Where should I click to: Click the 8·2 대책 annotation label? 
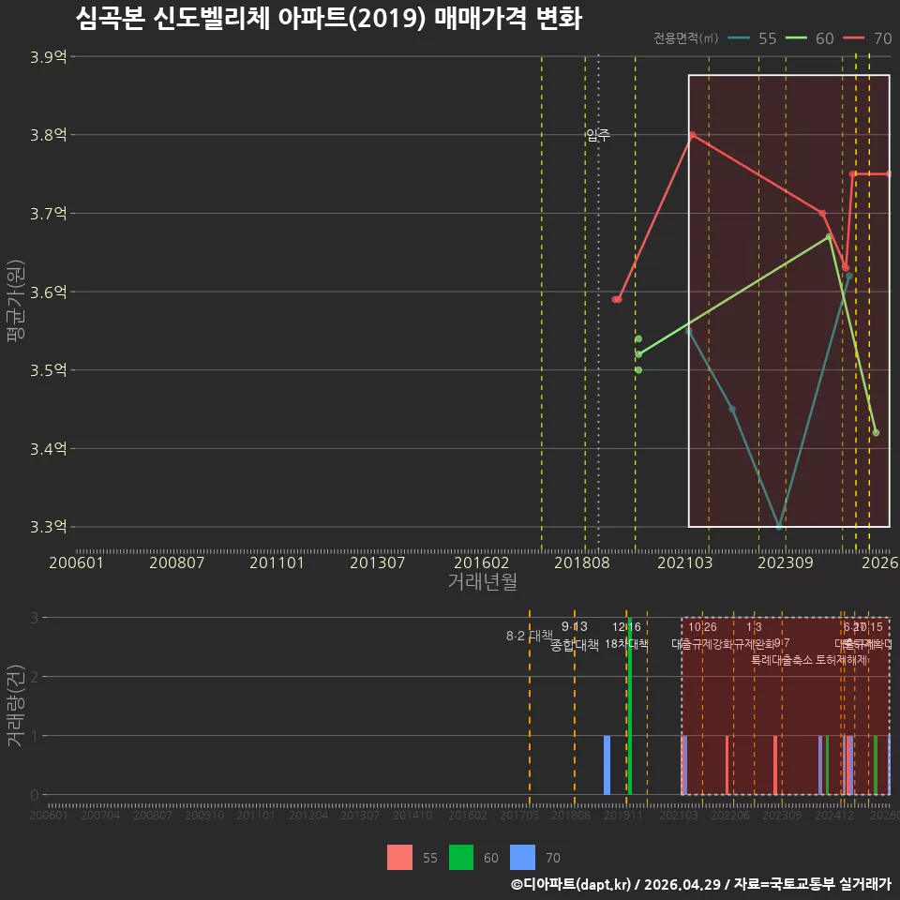pos(529,636)
